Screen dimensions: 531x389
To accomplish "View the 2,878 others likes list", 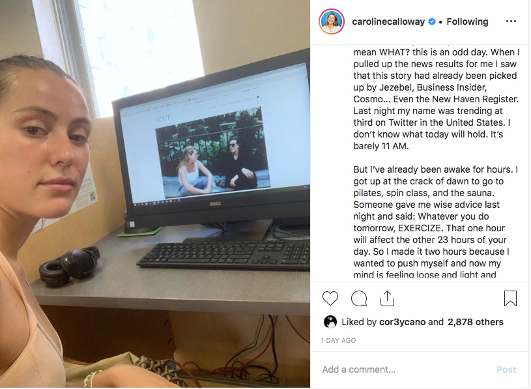I will (x=476, y=322).
